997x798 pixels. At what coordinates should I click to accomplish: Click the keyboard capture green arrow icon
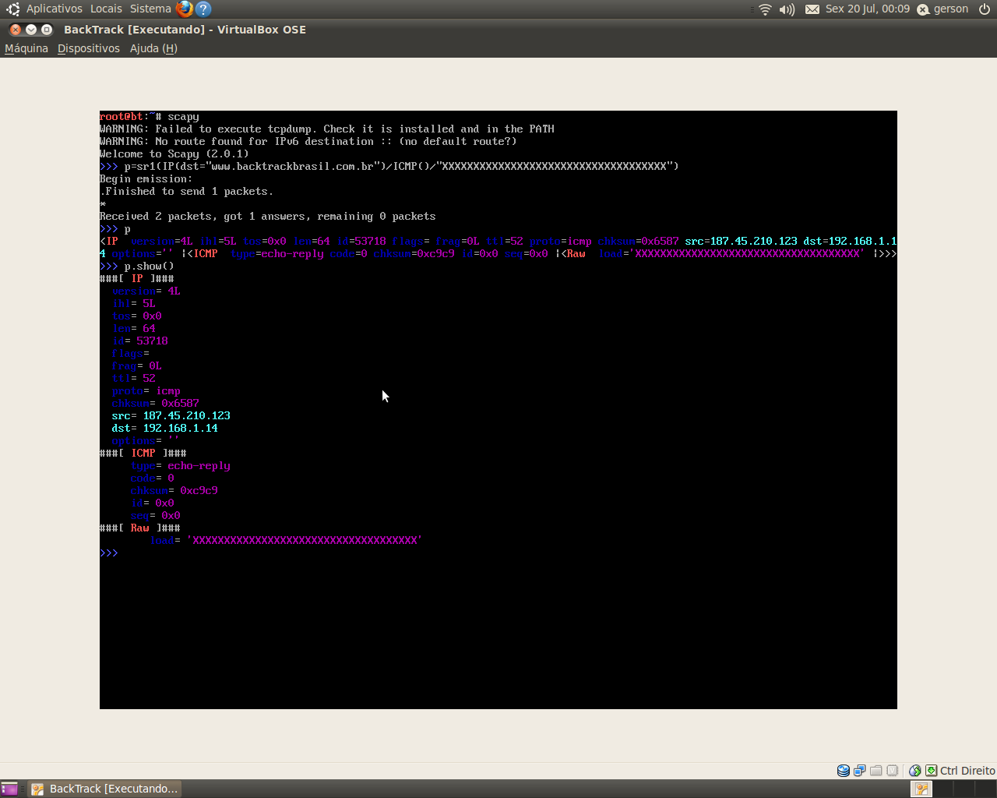click(931, 771)
